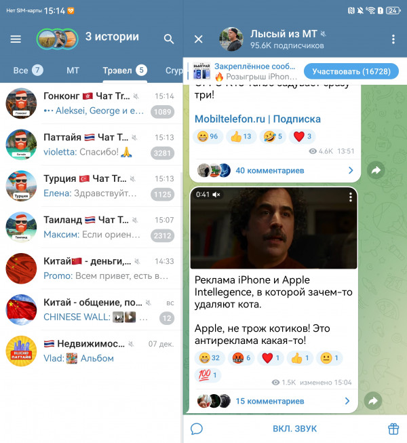Open the stories avatars cluster
The width and height of the screenshot is (407, 443).
[x=58, y=39]
